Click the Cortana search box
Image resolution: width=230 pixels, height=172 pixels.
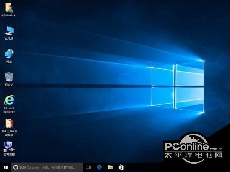pos(47,167)
